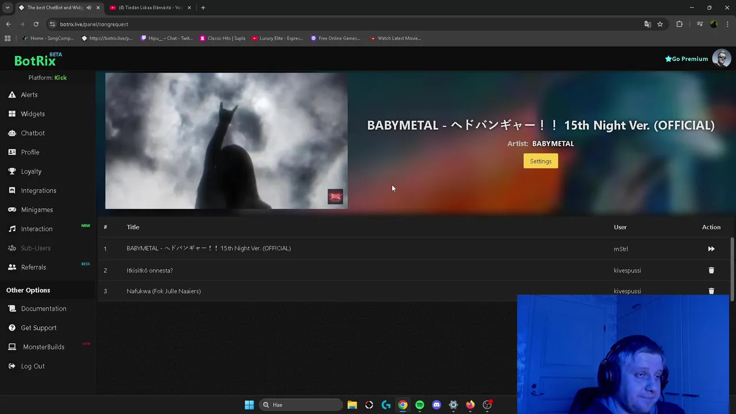Delete the queued song Itkisitkö onnesta?
The image size is (736, 414).
pos(711,270)
